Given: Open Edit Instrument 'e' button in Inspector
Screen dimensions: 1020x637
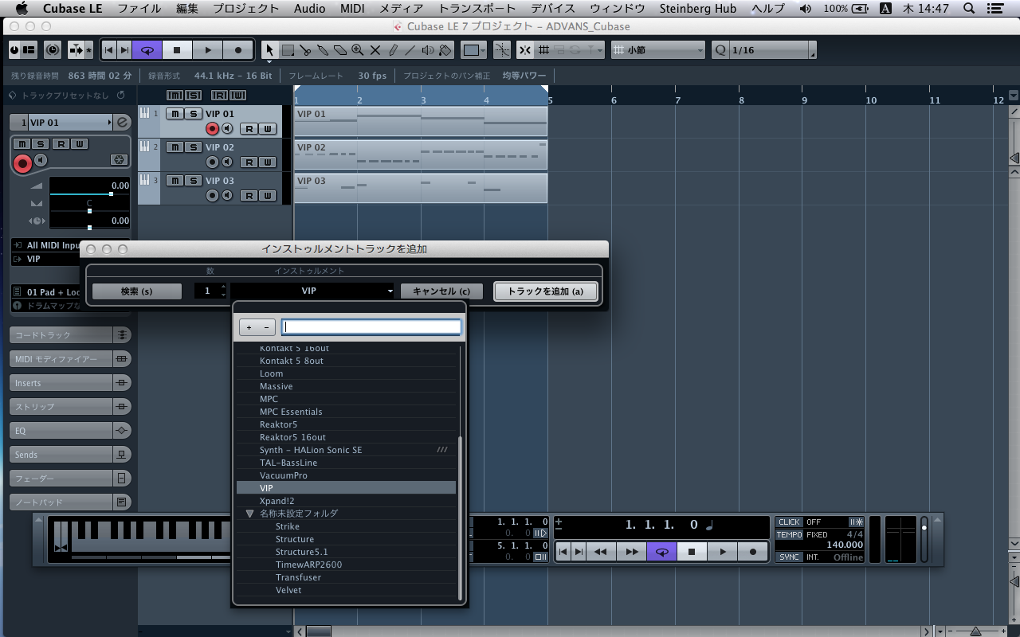Looking at the screenshot, I should [x=123, y=123].
